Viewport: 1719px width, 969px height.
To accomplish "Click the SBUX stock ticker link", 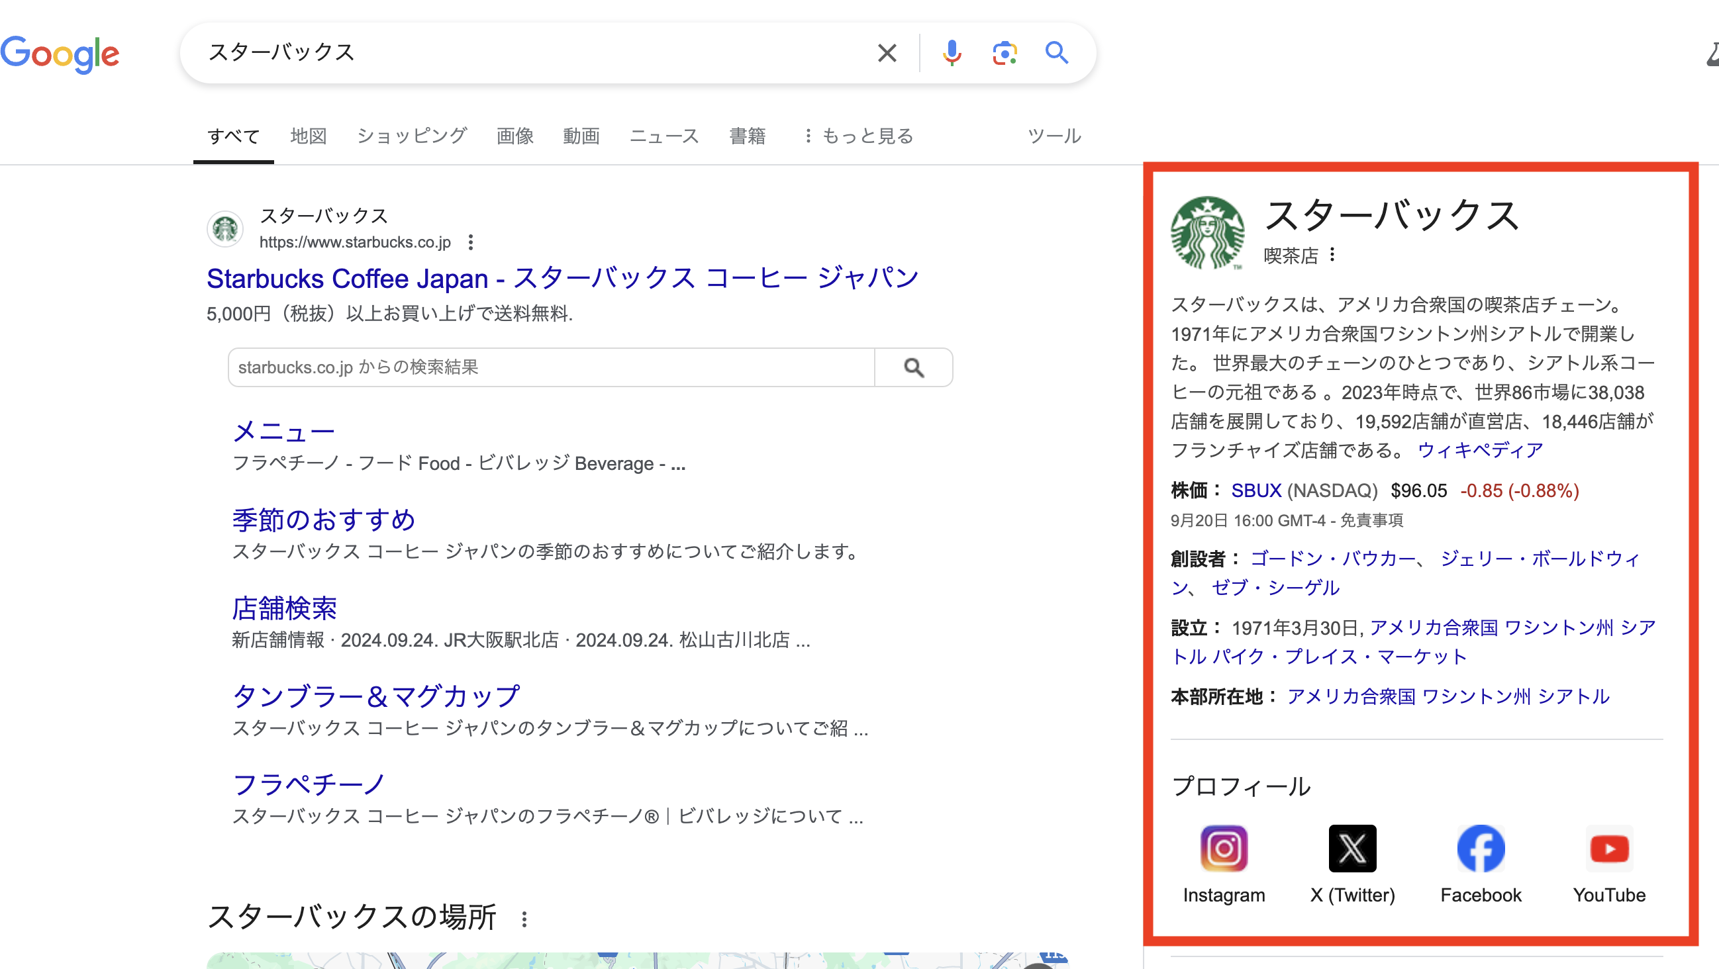I will 1256,490.
